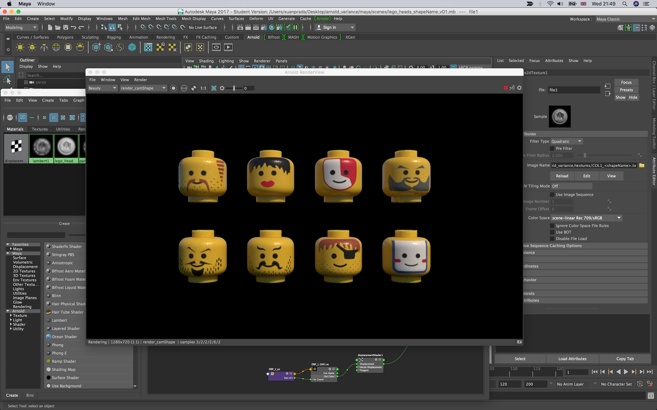
Task: Open the Filter Type Quadratic dropdown
Action: coord(566,141)
